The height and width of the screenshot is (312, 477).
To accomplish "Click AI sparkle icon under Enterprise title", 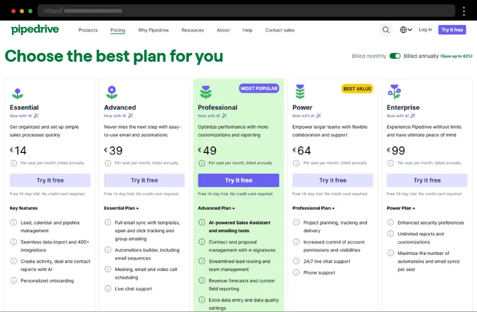I will 413,116.
